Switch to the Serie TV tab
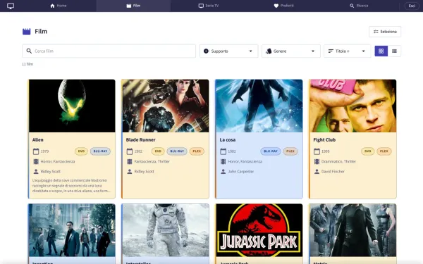The height and width of the screenshot is (264, 423). [x=208, y=6]
